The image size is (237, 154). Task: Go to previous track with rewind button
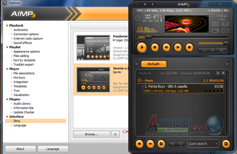click(x=166, y=47)
